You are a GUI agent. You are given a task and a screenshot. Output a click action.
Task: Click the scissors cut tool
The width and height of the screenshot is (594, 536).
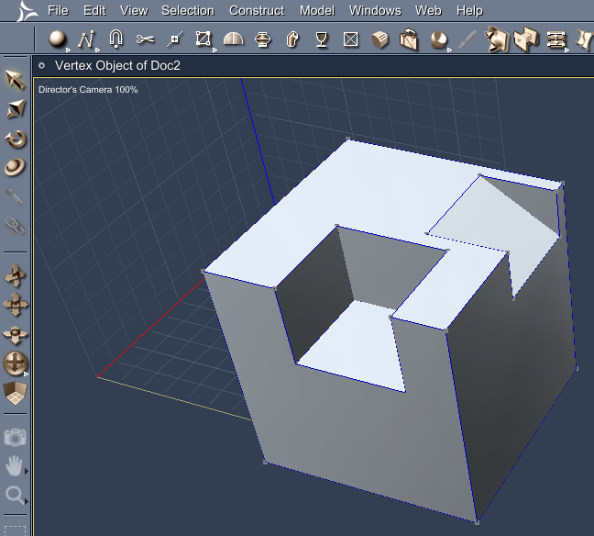[145, 39]
